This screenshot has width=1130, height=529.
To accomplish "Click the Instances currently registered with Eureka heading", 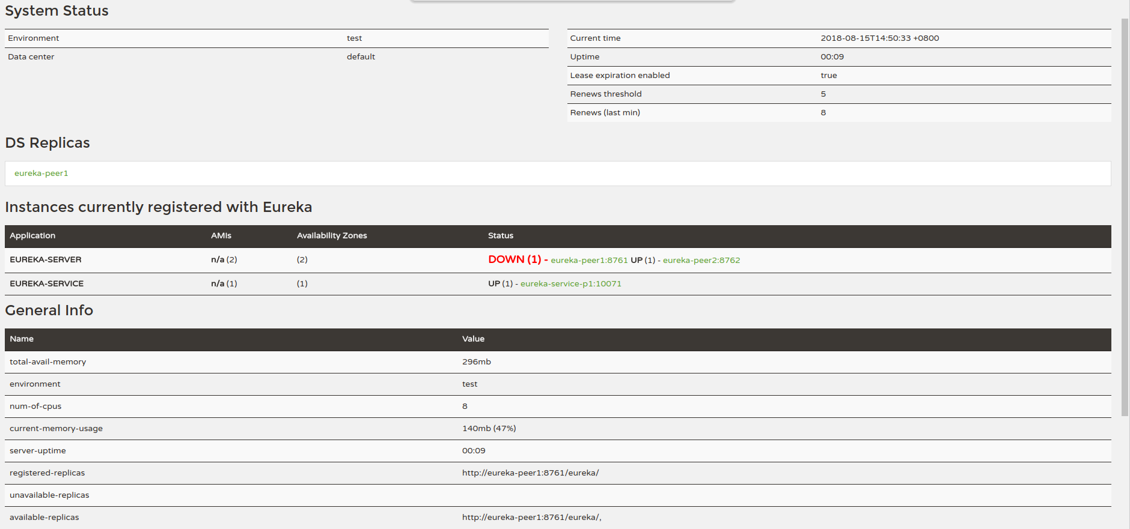I will 159,207.
